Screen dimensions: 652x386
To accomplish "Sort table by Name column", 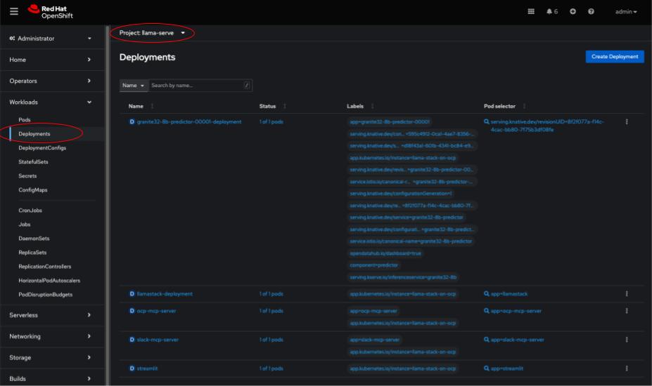I will [141, 106].
